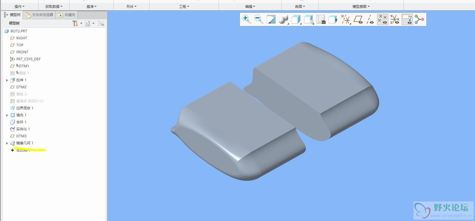This screenshot has width=475, height=221.
Task: Open the 工程 group dropdown
Action: coord(184,6)
